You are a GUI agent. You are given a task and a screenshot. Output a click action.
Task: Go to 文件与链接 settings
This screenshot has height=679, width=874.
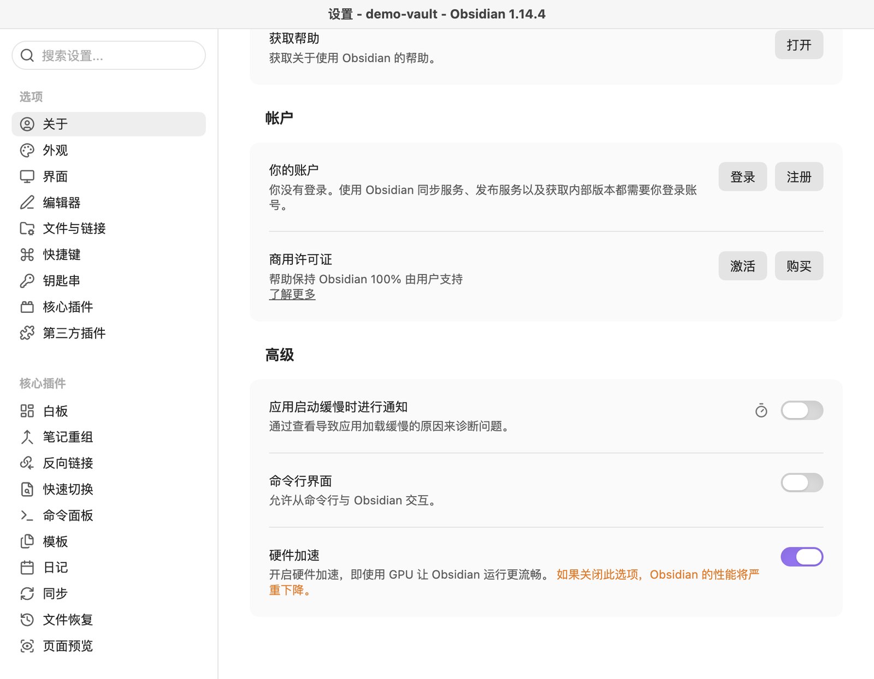coord(109,228)
